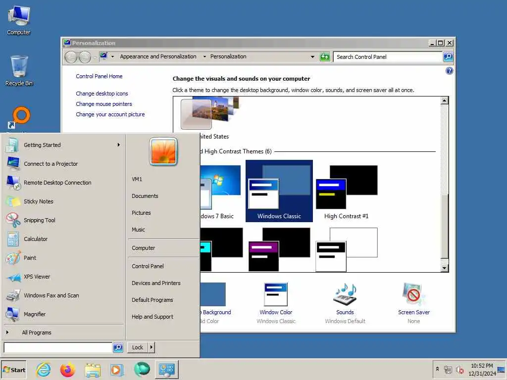Click Change your account picture link

point(110,114)
